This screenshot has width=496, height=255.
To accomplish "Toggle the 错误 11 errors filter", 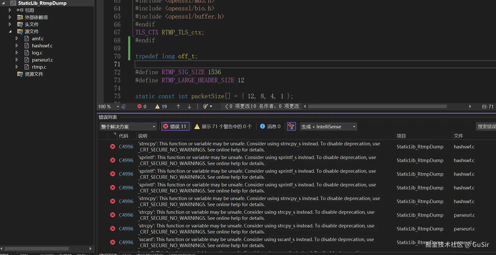I will pyautogui.click(x=175, y=126).
